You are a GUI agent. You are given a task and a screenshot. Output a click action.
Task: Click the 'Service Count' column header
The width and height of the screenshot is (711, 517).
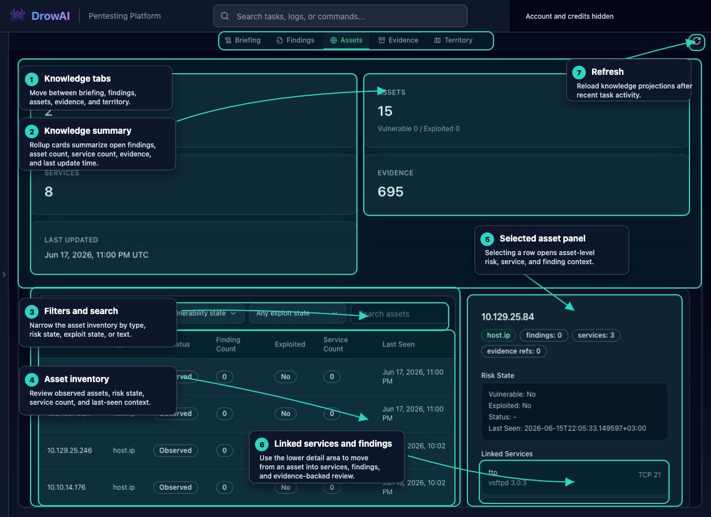[335, 344]
